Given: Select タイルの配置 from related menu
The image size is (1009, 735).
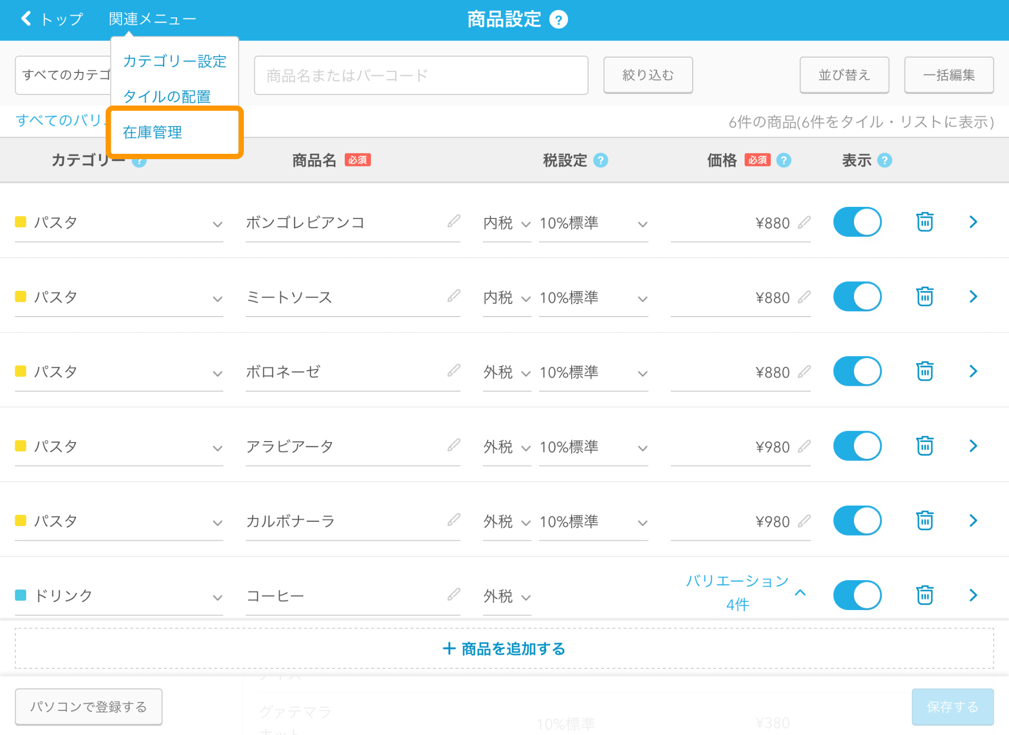Looking at the screenshot, I should coord(167,97).
